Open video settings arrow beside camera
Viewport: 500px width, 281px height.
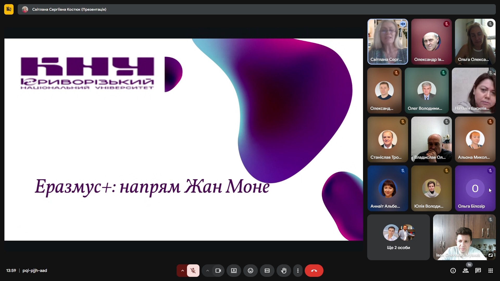pos(207,271)
